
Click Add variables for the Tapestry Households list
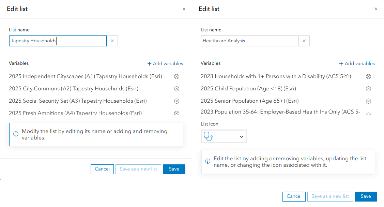[x=165, y=63]
